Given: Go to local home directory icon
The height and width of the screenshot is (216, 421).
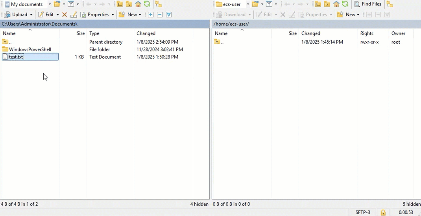Looking at the screenshot, I should tap(138, 4).
